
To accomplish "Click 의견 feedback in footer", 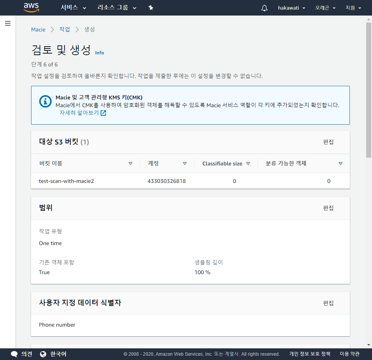I will tap(26, 354).
